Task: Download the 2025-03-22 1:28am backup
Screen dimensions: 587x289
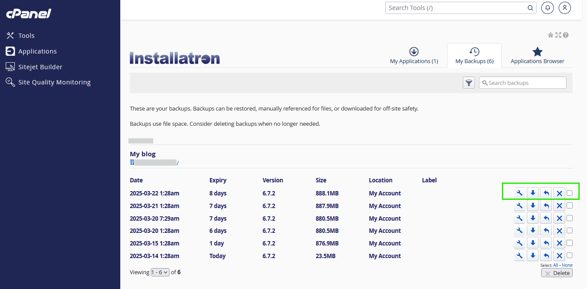Action: (533, 193)
